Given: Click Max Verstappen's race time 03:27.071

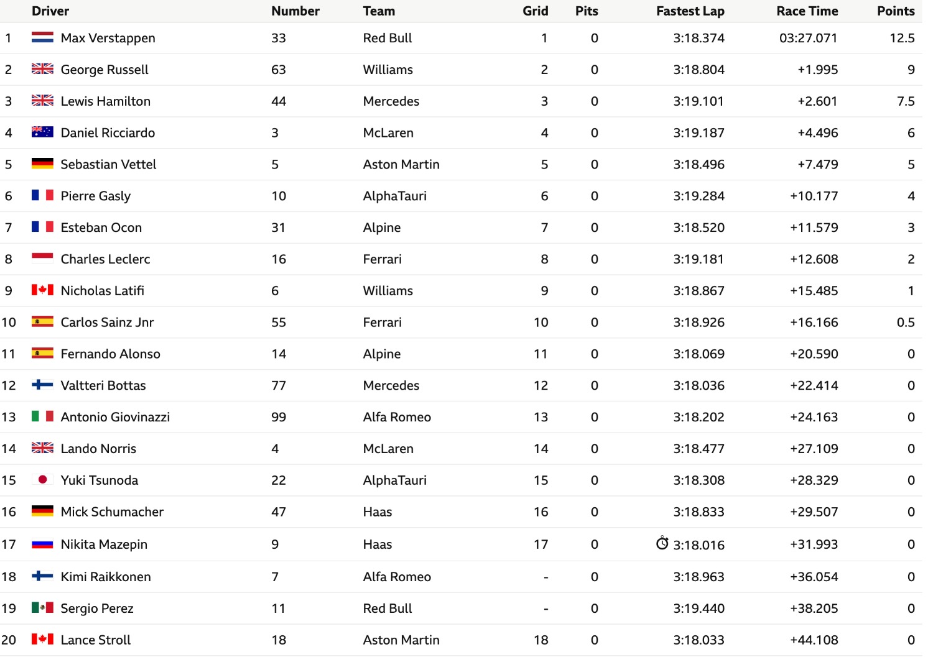Looking at the screenshot, I should pyautogui.click(x=808, y=38).
